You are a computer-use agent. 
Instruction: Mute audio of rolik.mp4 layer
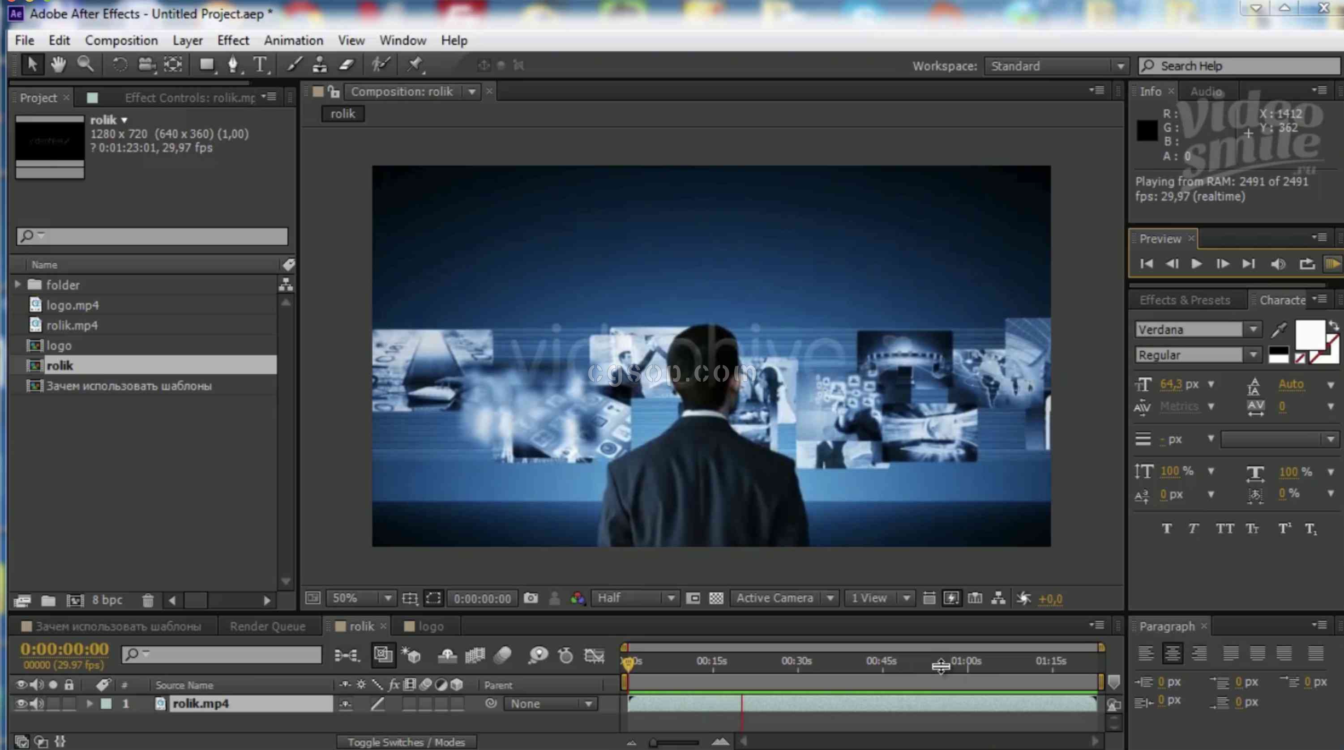tap(37, 703)
